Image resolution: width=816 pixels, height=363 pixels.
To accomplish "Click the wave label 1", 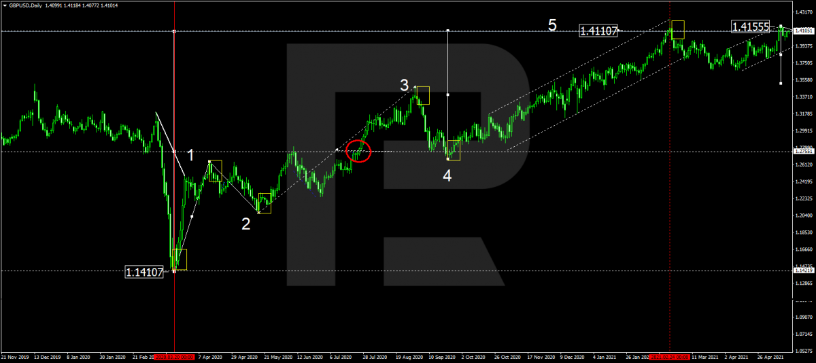I will pos(191,156).
